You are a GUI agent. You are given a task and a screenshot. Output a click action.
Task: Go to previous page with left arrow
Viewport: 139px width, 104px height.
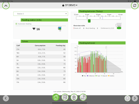pyautogui.click(x=6, y=98)
